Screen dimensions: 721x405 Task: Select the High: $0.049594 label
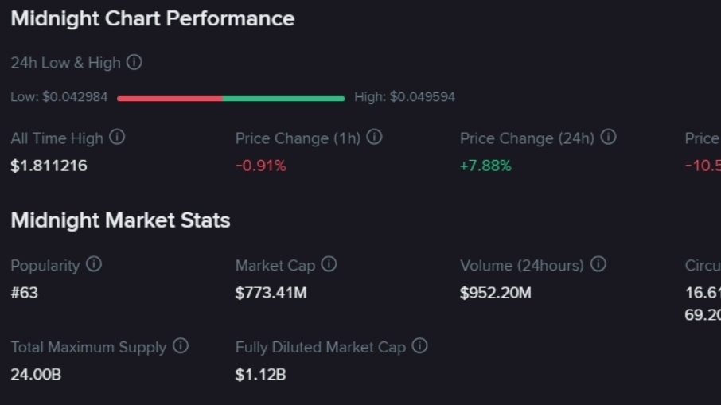(x=405, y=97)
